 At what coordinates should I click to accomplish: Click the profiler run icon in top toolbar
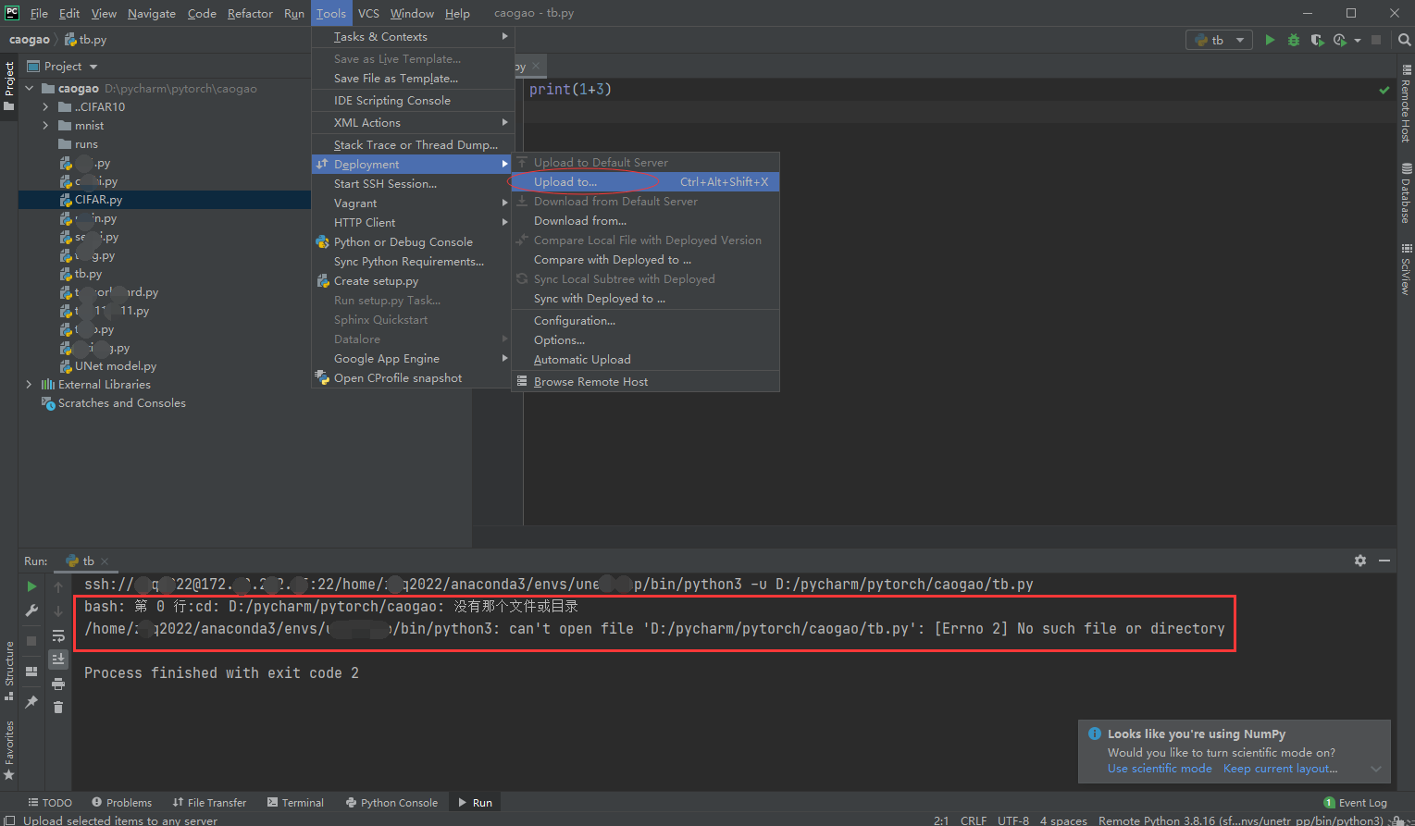(x=1339, y=40)
